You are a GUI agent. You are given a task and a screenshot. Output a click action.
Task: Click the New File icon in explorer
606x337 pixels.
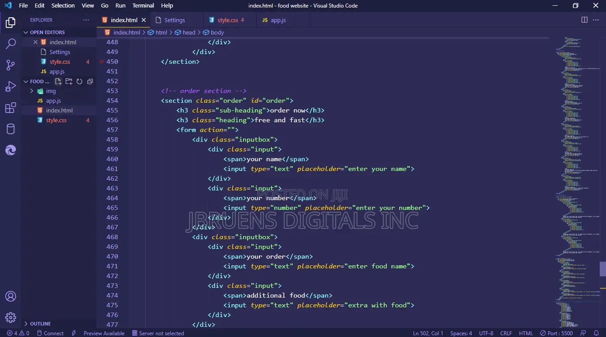pyautogui.click(x=58, y=81)
